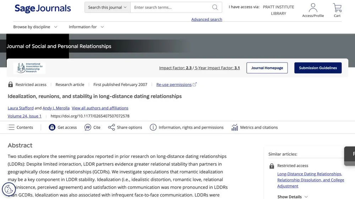Open the shopping Cart icon

[337, 8]
